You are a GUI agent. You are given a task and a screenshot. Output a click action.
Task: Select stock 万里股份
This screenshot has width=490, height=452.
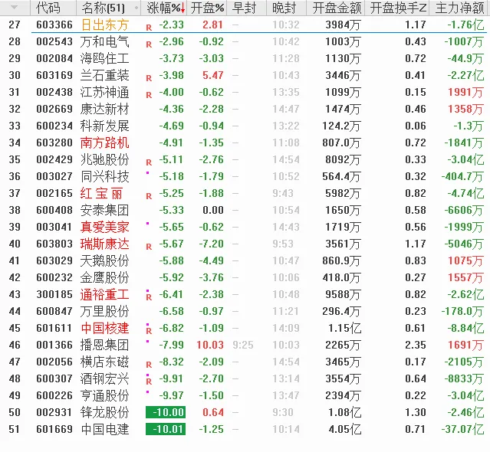click(x=105, y=311)
